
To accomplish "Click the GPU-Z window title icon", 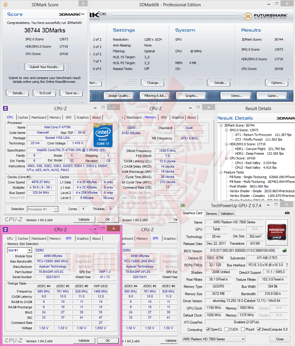I will (183, 206).
